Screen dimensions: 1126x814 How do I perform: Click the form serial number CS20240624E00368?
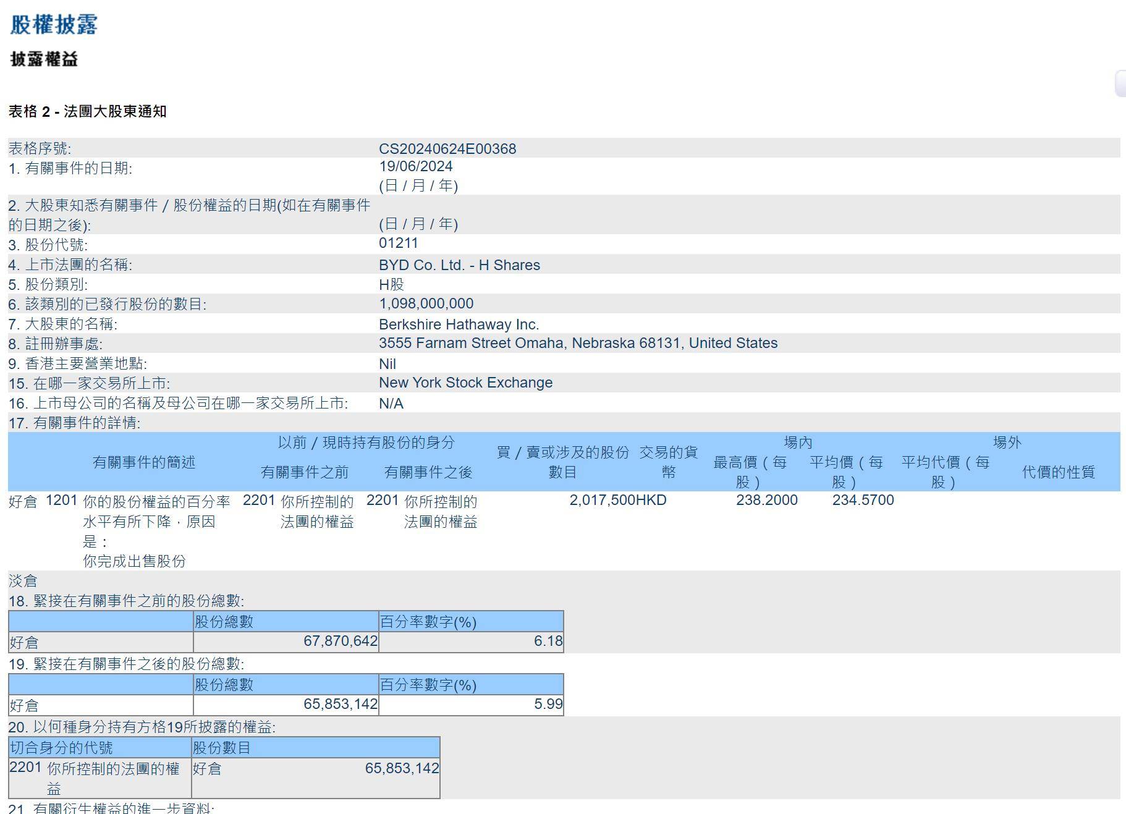point(447,149)
